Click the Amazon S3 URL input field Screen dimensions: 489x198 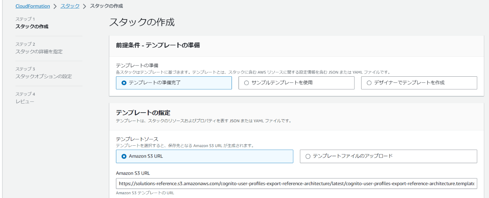point(297,183)
